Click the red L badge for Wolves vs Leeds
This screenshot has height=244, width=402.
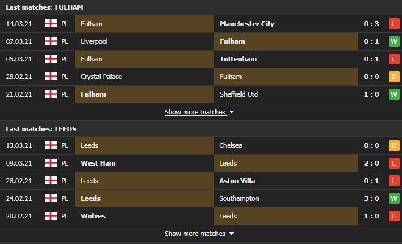(393, 216)
